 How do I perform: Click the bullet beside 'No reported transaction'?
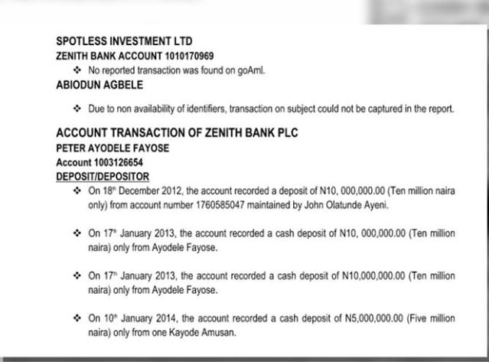76,70
